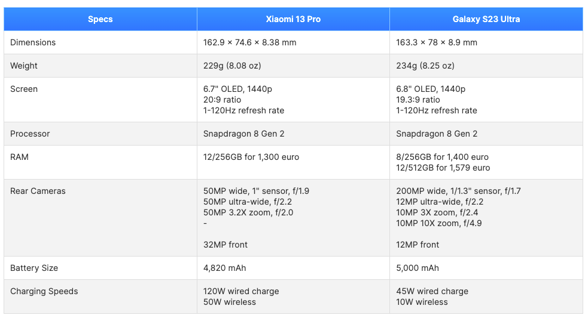Click the Xiaomi 13 Pro column header
588x321 pixels.
[293, 19]
